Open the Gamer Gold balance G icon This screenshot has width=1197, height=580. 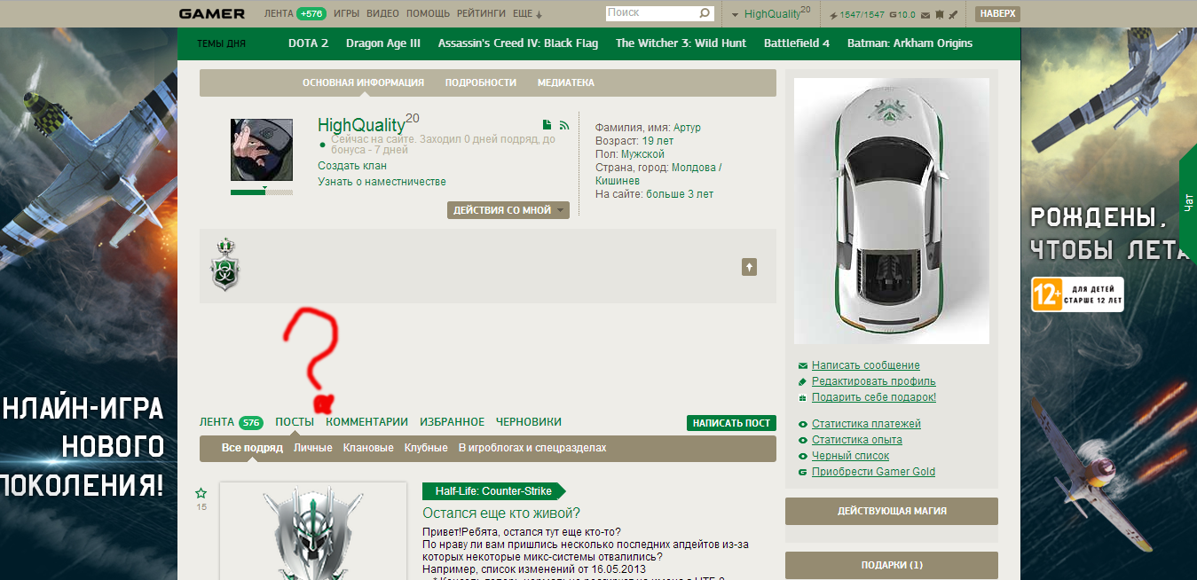click(x=892, y=14)
